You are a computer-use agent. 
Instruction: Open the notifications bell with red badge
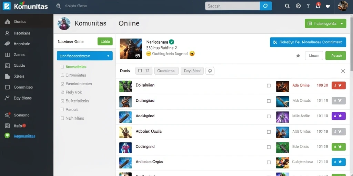(318, 5)
